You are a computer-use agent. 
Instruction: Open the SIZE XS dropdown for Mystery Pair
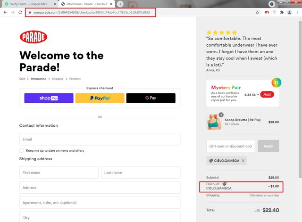(252, 95)
